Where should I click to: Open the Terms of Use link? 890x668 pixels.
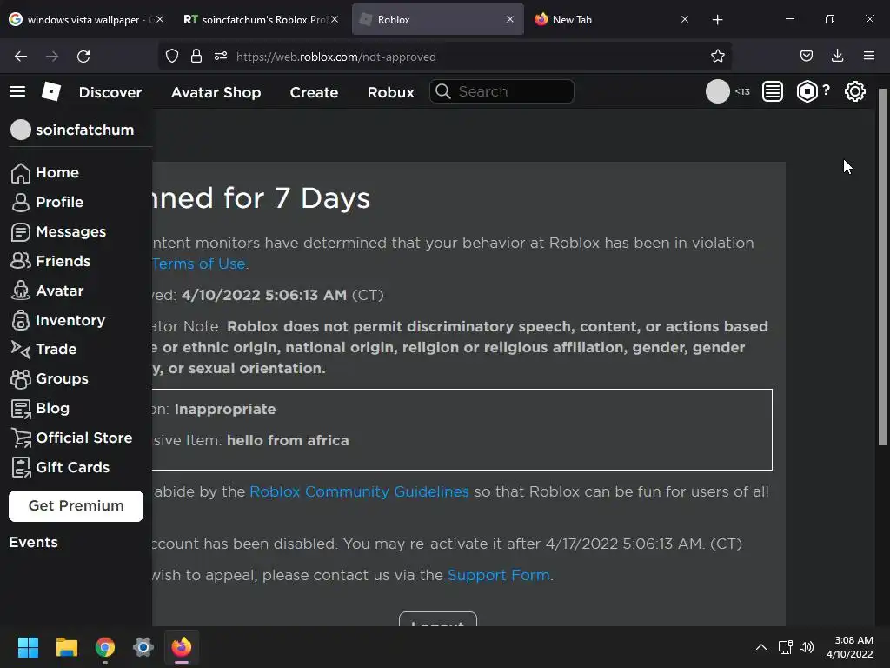tap(199, 264)
